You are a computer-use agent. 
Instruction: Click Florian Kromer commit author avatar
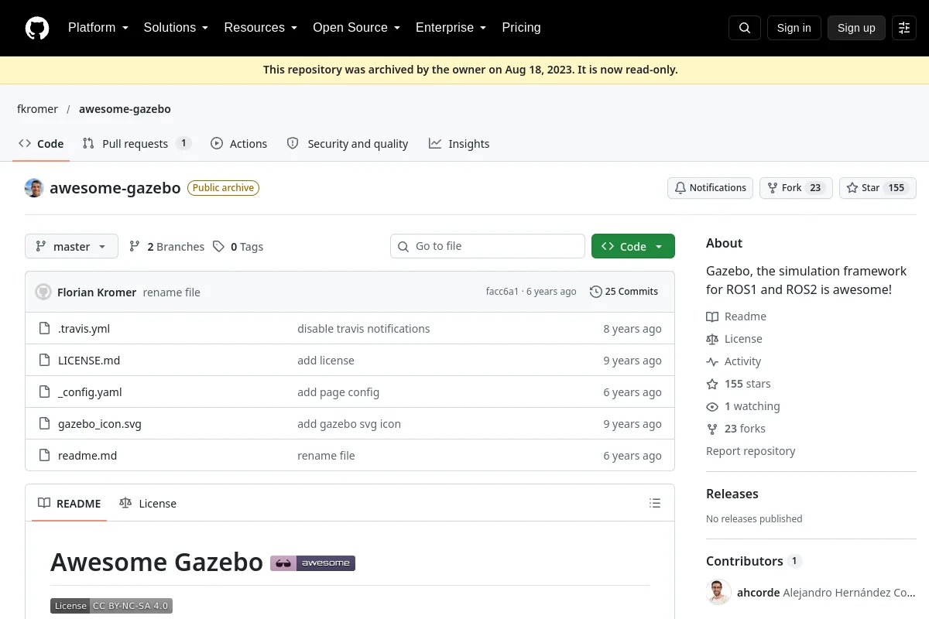coord(43,292)
